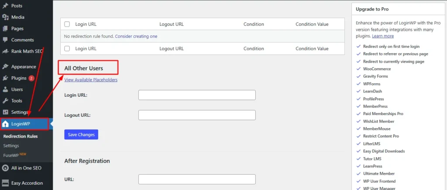Open the Rank Math SEO menu
The width and height of the screenshot is (447, 190).
(26, 51)
